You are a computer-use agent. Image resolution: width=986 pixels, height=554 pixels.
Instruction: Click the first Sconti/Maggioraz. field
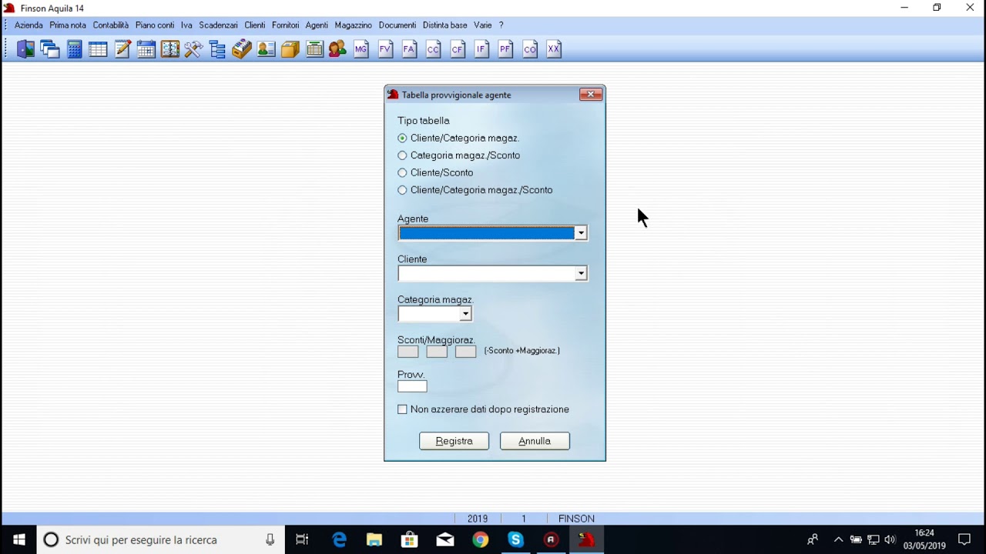[408, 352]
